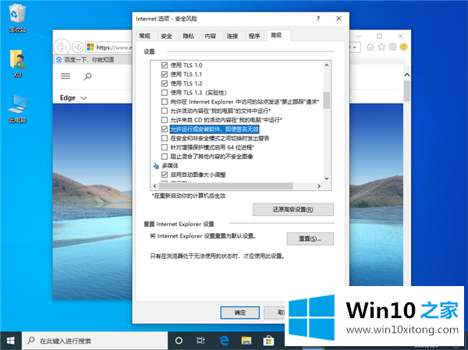The image size is (468, 350).
Task: Open the IE tools gear icon
Action: [x=392, y=47]
